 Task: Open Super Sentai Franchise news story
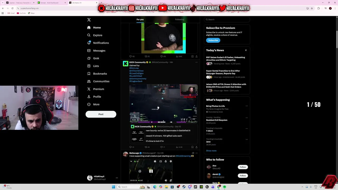tap(227, 74)
